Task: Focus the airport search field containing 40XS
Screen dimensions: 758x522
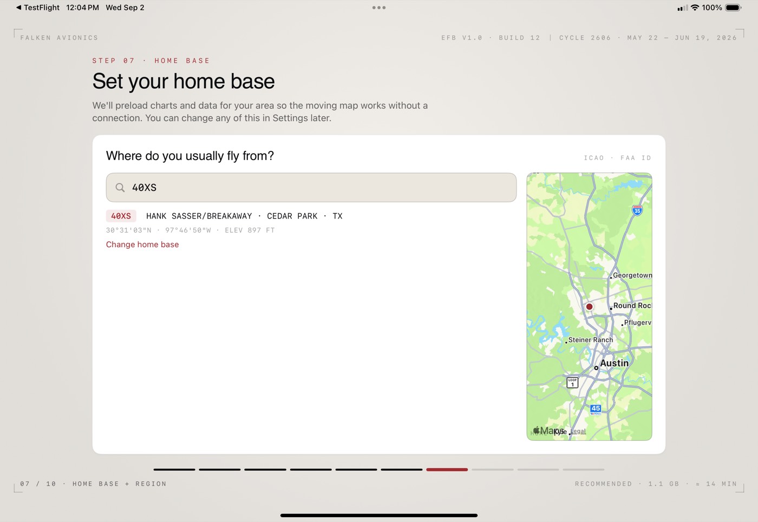Action: [x=311, y=188]
